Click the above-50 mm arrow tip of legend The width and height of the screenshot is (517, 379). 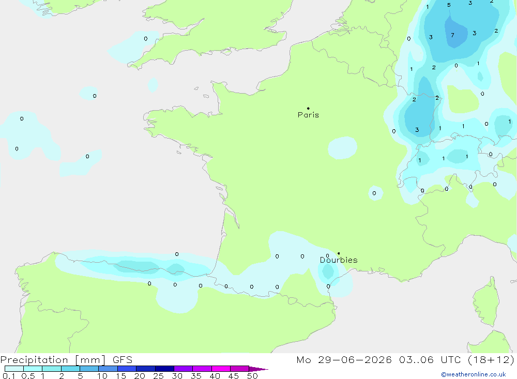[259, 369]
